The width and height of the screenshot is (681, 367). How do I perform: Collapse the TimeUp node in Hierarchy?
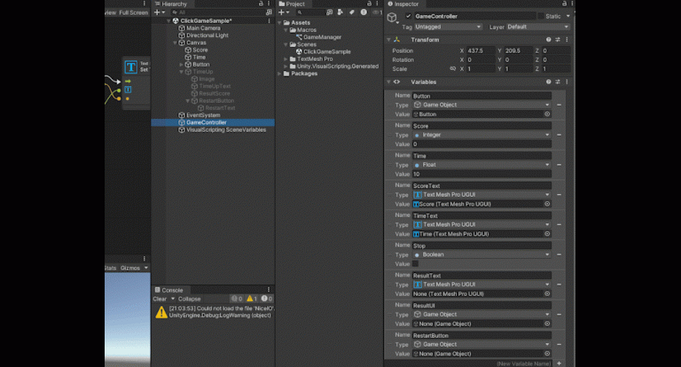[182, 72]
